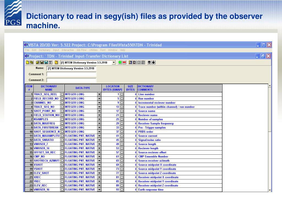This screenshot has height=211, width=282.
Task: Open data-type dropdown for FIELD_RECORD_NO row
Action: 99,99
